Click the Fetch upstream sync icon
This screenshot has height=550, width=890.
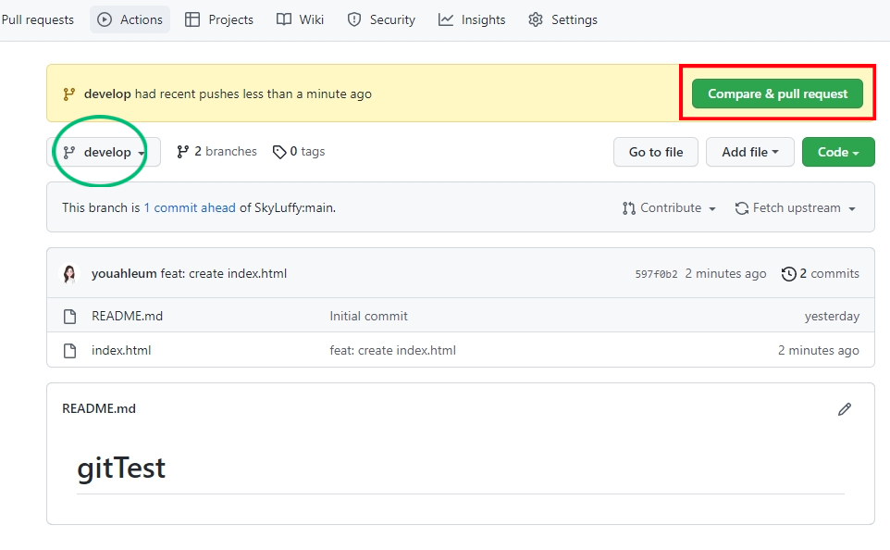(x=741, y=208)
